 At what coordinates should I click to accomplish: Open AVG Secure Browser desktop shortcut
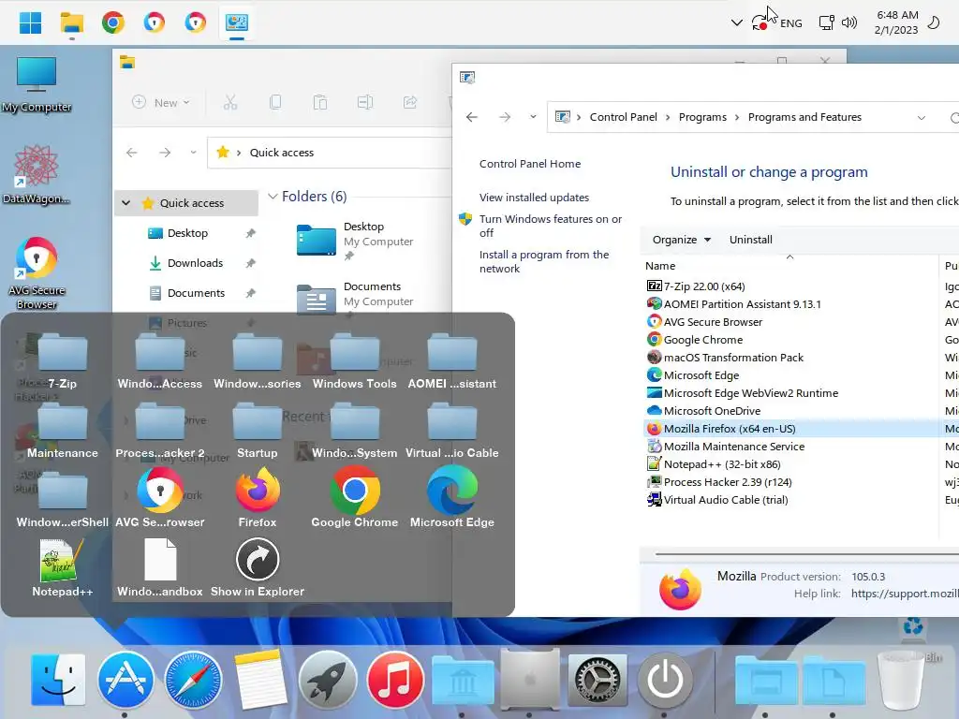(x=37, y=272)
